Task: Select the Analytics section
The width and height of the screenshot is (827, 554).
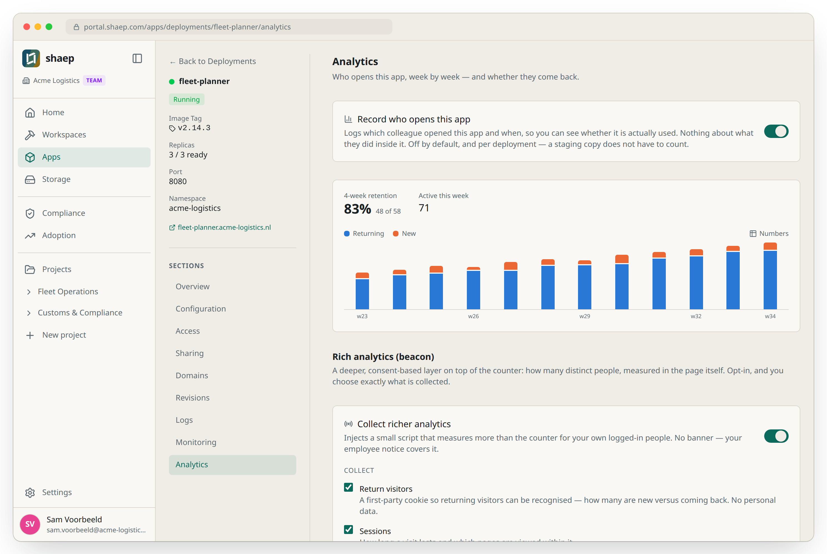Action: (x=232, y=465)
